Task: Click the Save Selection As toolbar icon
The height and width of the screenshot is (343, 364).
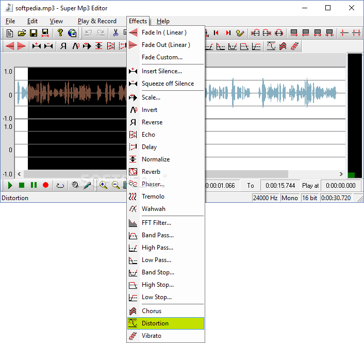Action: point(45,33)
